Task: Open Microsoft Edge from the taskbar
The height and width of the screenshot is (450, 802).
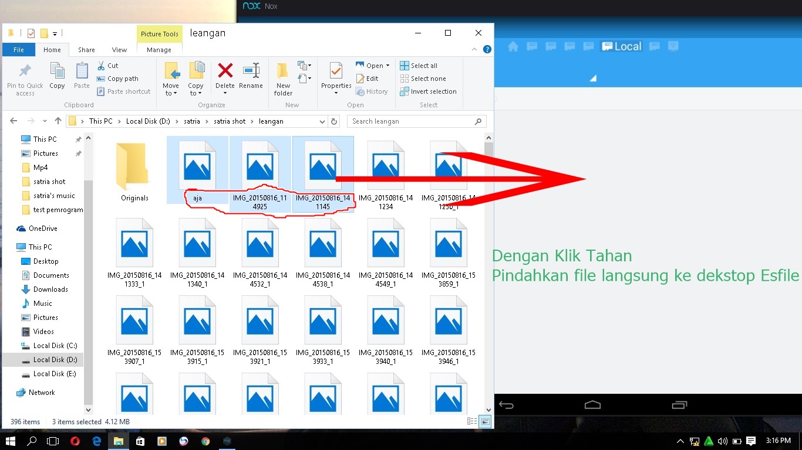Action: point(96,440)
